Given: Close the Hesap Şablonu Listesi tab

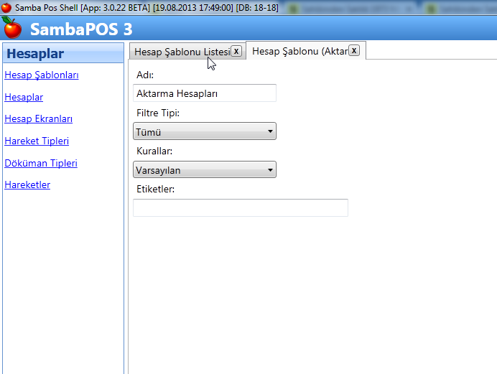Looking at the screenshot, I should (236, 51).
